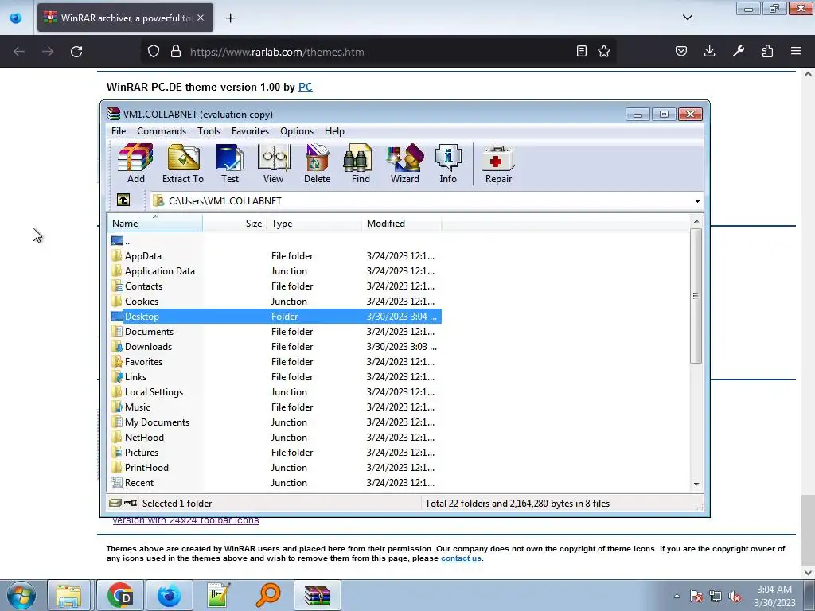This screenshot has height=611, width=815.
Task: Open the Options menu
Action: [x=297, y=131]
